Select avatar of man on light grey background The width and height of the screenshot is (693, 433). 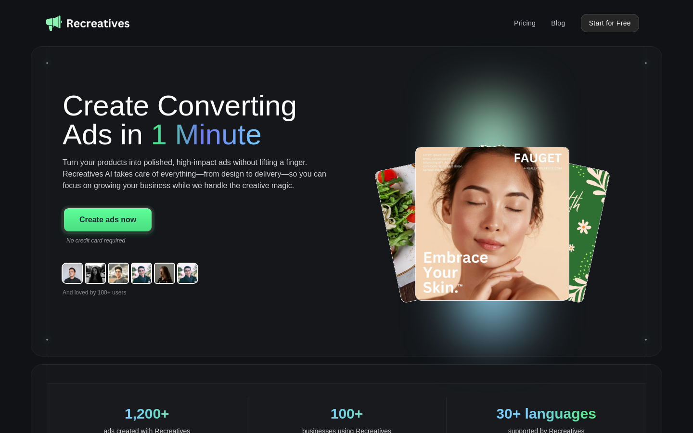click(x=72, y=273)
